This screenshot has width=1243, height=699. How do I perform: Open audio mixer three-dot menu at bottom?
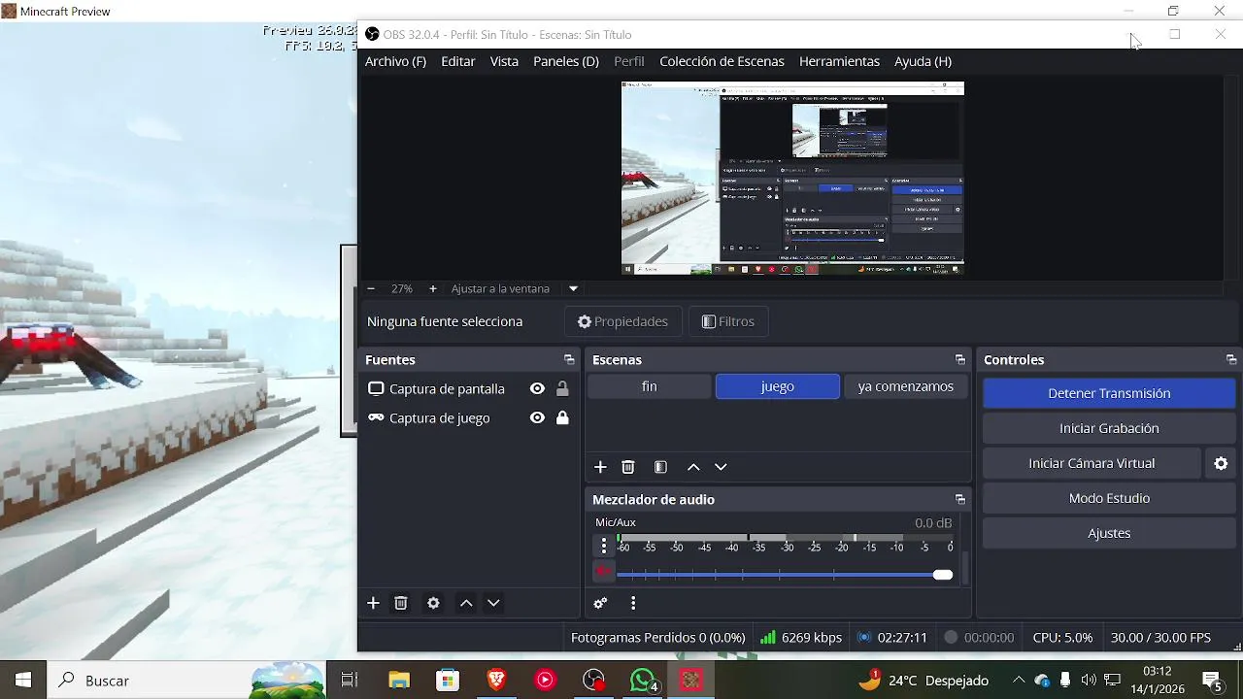coord(633,603)
